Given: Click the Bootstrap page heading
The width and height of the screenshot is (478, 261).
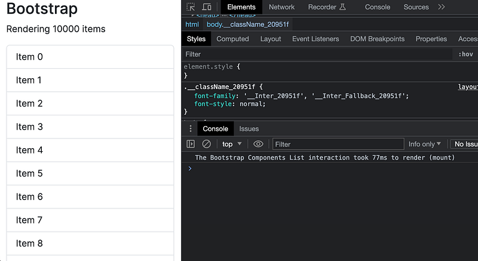Looking at the screenshot, I should [42, 8].
